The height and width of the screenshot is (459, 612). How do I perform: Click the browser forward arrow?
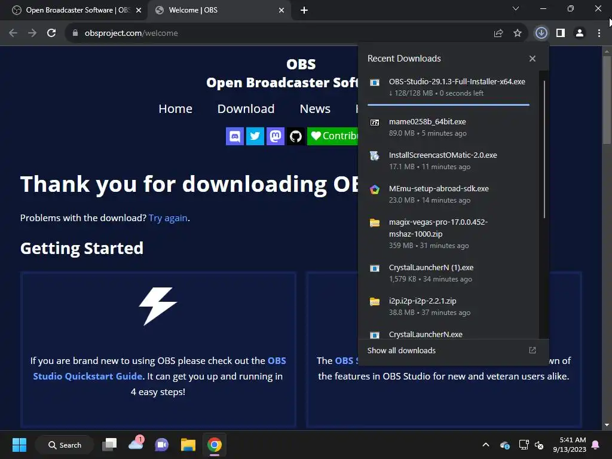click(x=32, y=33)
